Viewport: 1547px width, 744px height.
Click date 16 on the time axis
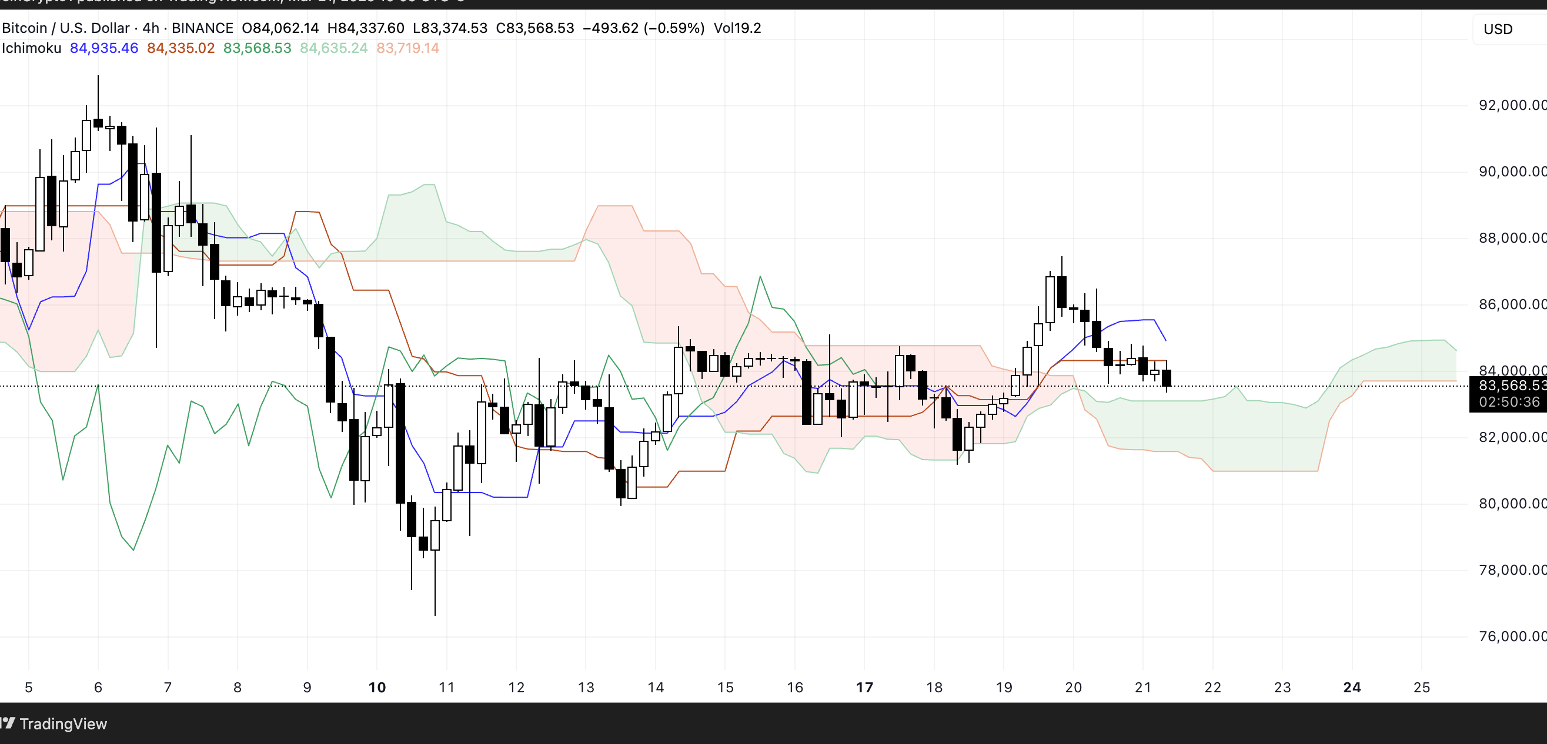tap(794, 688)
